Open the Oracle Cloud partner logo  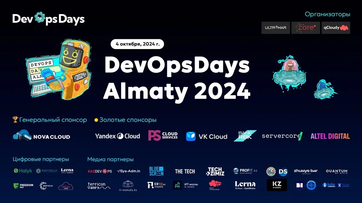click(x=66, y=186)
